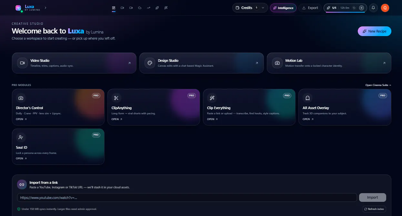Open the Video Studio workspace card
Image resolution: width=402 pixels, height=216 pixels.
click(74, 63)
